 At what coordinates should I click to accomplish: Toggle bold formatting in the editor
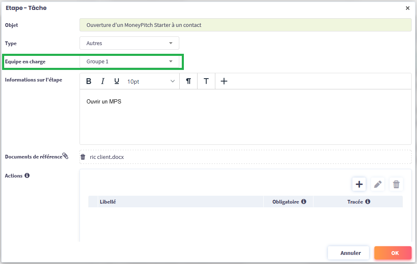pos(89,82)
